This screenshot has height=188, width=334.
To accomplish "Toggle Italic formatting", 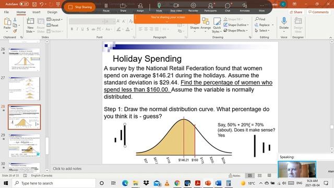I will coord(77,29).
